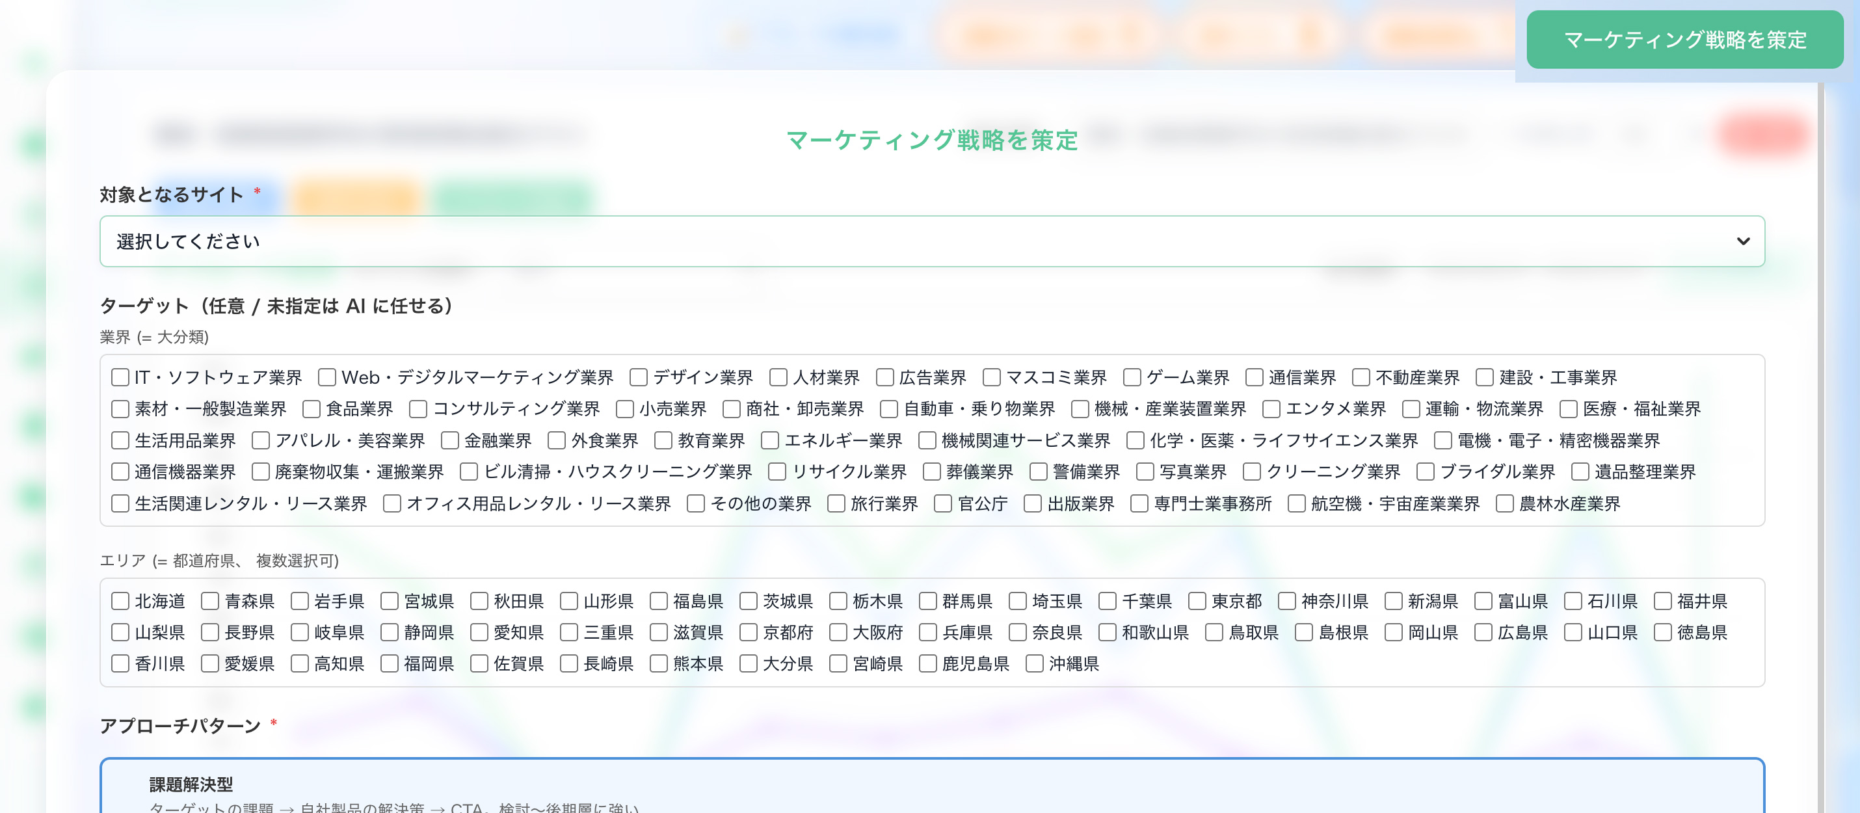Select the 不動産業界 checkbox
The height and width of the screenshot is (813, 1860).
[1361, 378]
